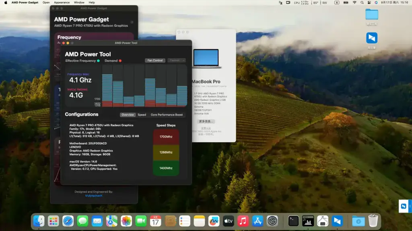Click the Wi-Fi icon in the menu bar
The image size is (412, 231).
coord(354,2)
